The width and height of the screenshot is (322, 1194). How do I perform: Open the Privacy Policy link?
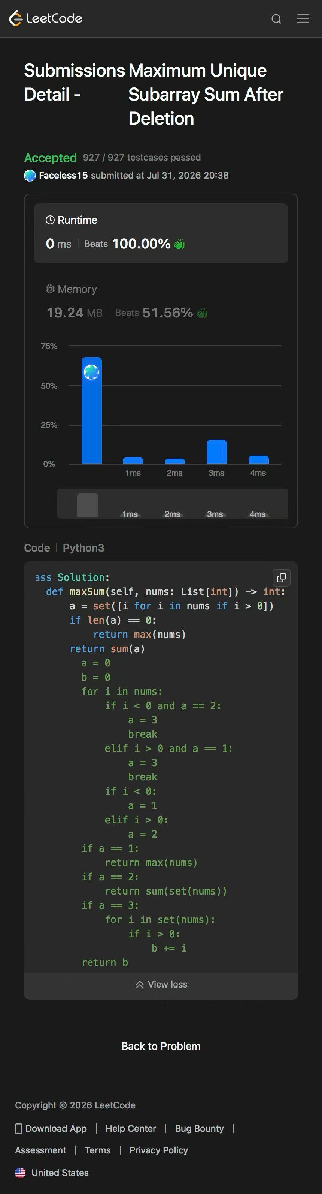pos(159,1150)
